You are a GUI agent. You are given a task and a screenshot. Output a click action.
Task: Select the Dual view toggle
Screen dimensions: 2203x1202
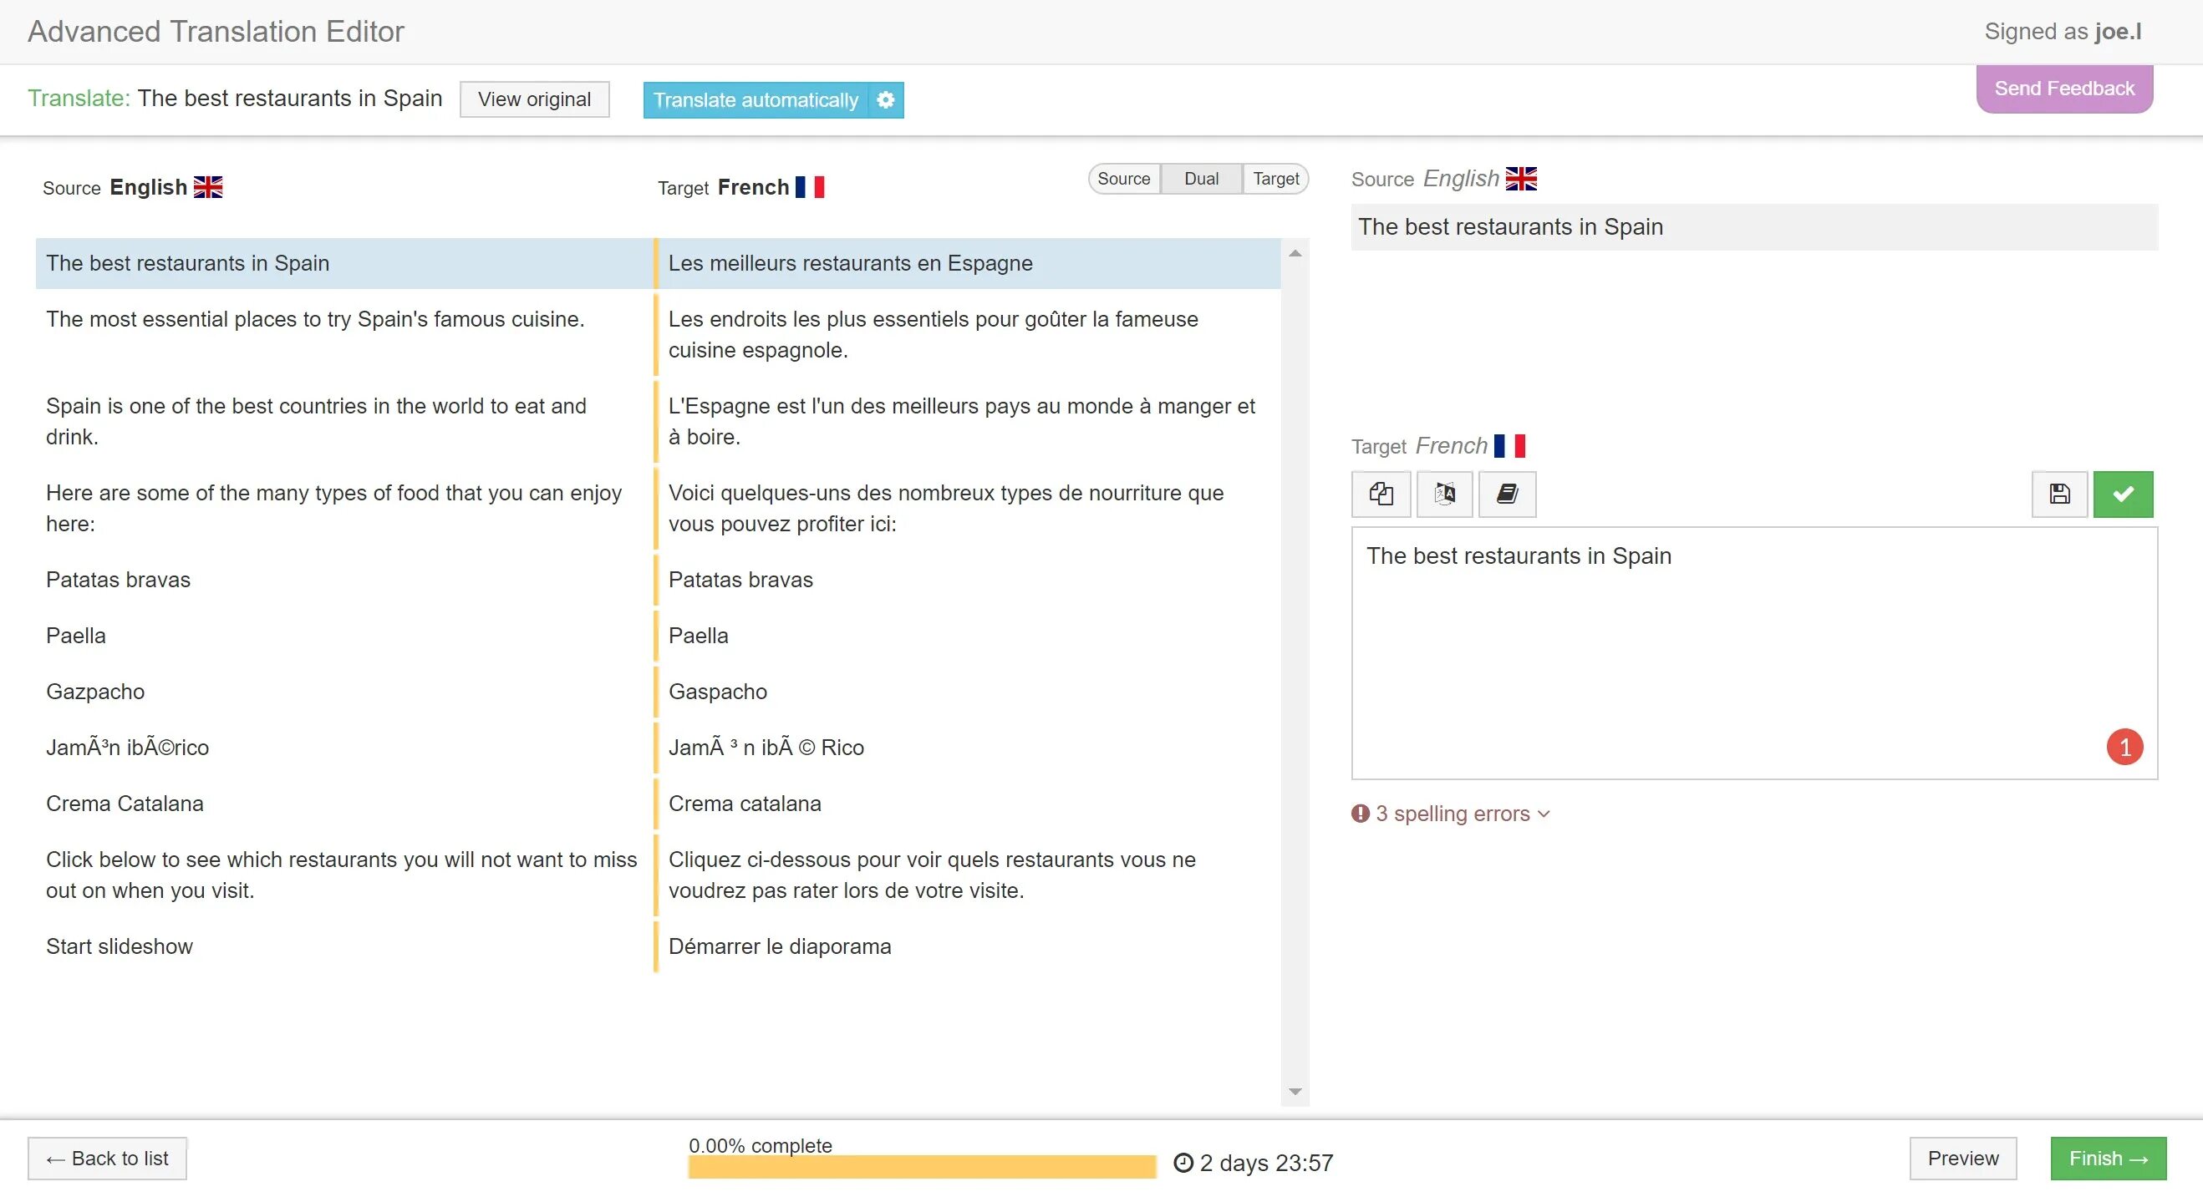pos(1201,176)
